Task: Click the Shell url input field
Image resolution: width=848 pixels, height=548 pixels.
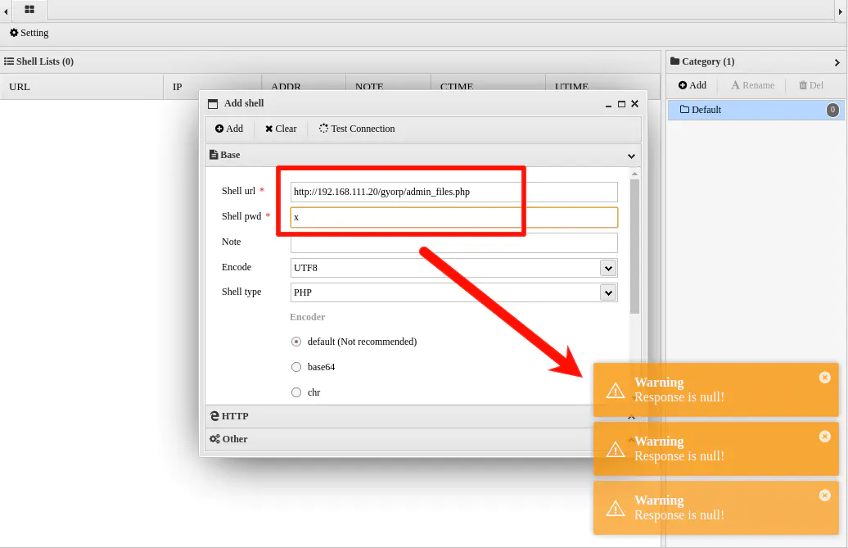Action: (x=453, y=192)
